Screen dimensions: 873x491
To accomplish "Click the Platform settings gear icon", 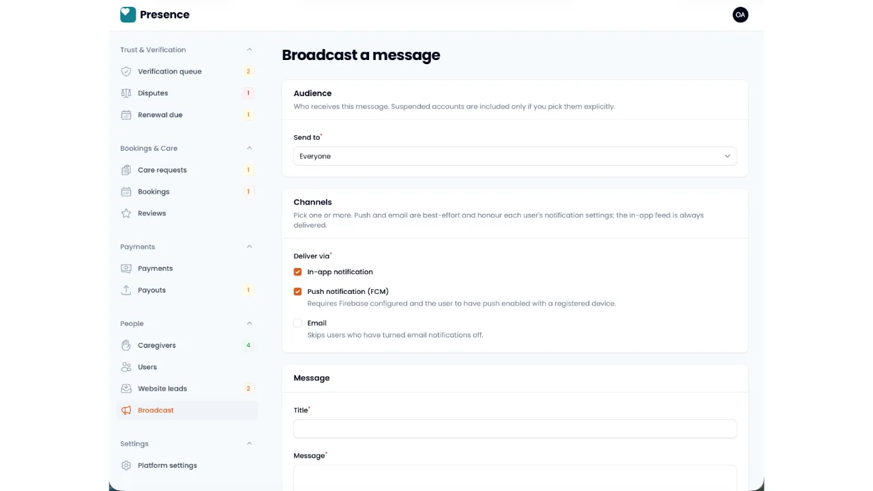I will click(126, 466).
